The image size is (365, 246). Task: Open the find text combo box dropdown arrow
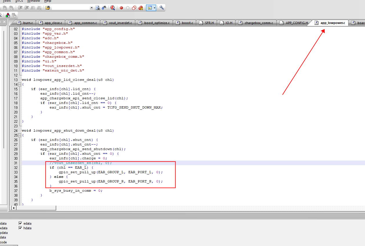pos(92,8)
